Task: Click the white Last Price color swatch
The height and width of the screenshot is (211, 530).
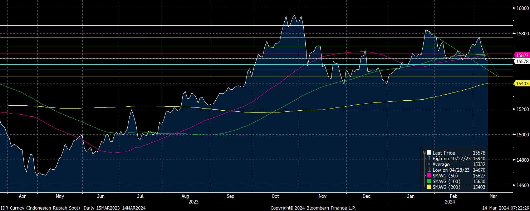Action: click(429, 153)
